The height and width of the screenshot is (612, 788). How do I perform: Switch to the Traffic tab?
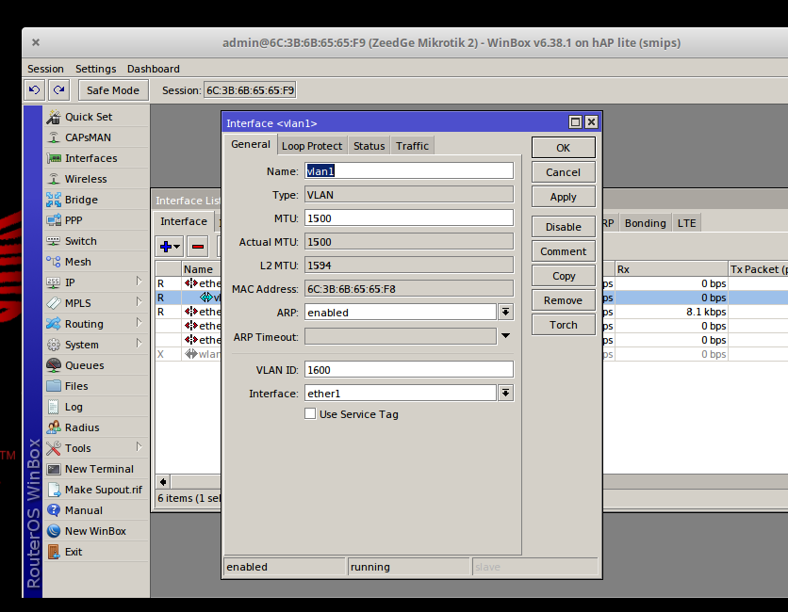click(412, 146)
